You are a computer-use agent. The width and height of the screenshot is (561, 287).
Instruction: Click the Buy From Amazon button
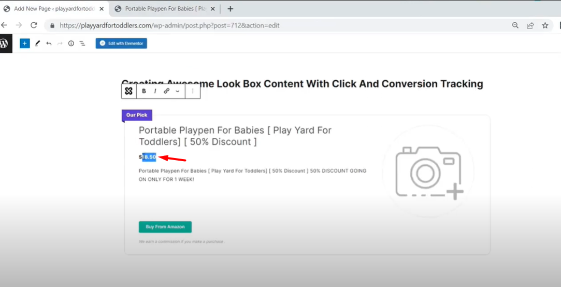[x=165, y=227]
